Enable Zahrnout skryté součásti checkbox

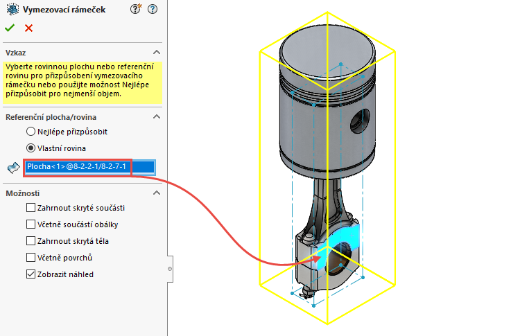(x=31, y=208)
